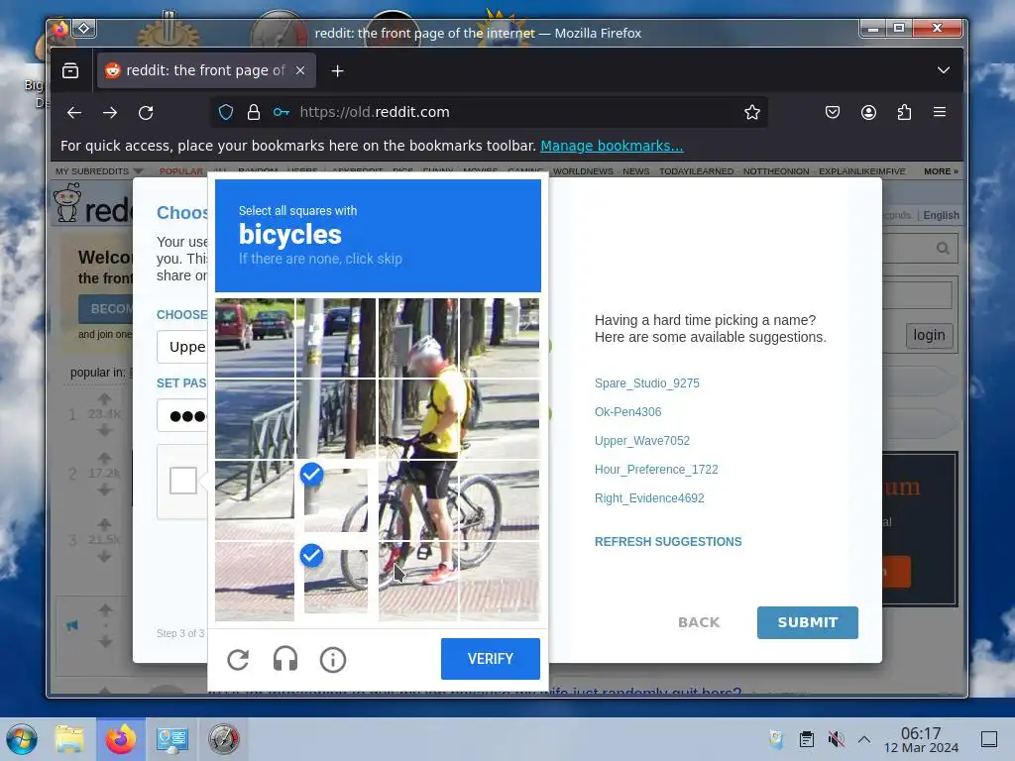Click the show desktop button
Screen dimensions: 1015x761
pos(989,739)
